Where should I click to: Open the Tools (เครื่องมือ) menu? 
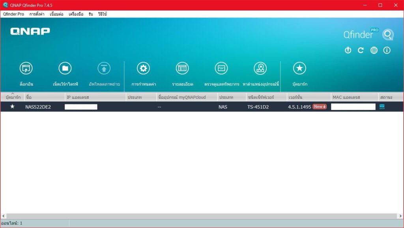pyautogui.click(x=76, y=14)
